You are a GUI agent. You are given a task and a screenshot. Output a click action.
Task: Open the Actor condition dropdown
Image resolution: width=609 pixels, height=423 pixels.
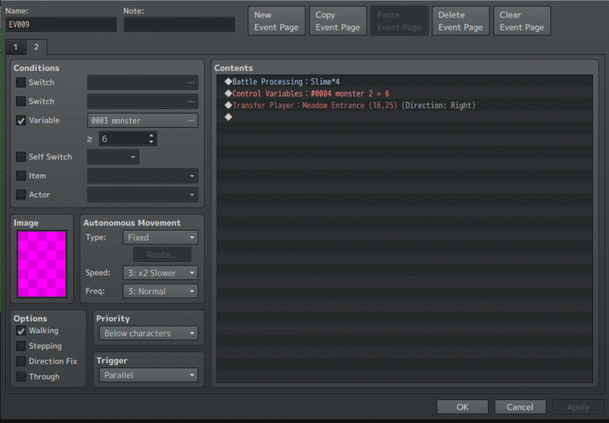click(143, 195)
